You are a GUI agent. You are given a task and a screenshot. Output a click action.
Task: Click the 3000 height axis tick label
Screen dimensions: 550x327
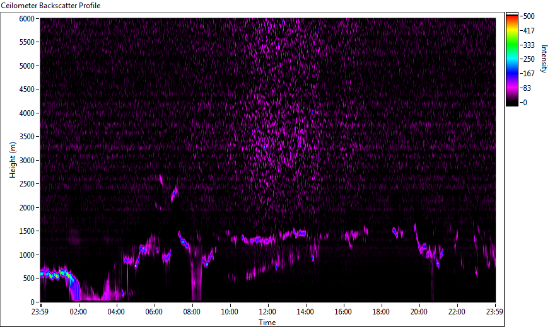26,161
